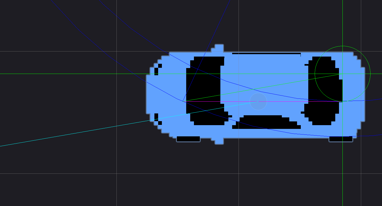Viewport: 382px width, 206px height.
Task: Click where green vertical line crosses lower gridline
Action: pyautogui.click(x=342, y=173)
